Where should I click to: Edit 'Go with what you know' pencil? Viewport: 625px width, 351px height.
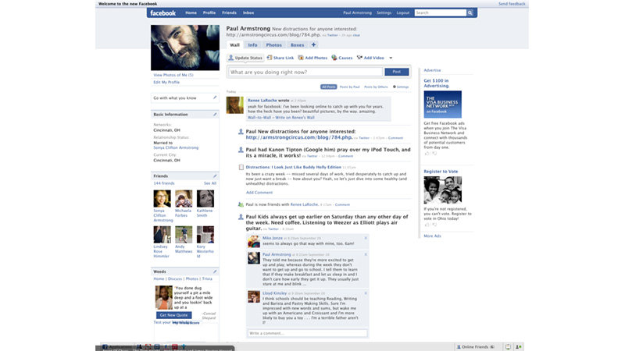click(215, 97)
